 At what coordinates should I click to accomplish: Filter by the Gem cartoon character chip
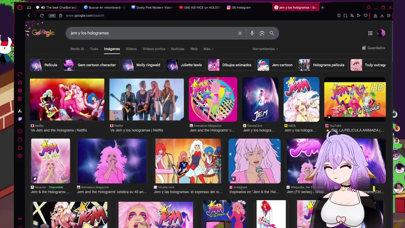91,65
